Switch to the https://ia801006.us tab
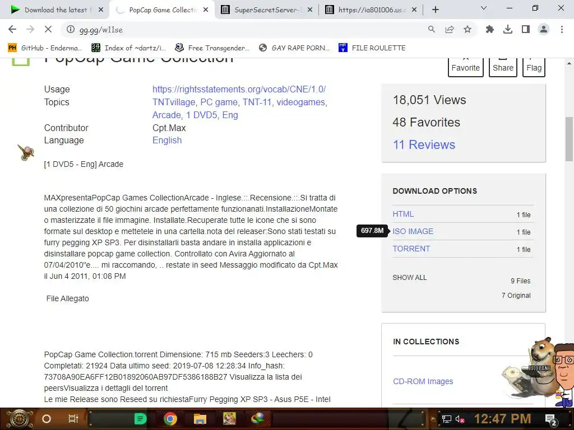The image size is (574, 430). (x=372, y=10)
